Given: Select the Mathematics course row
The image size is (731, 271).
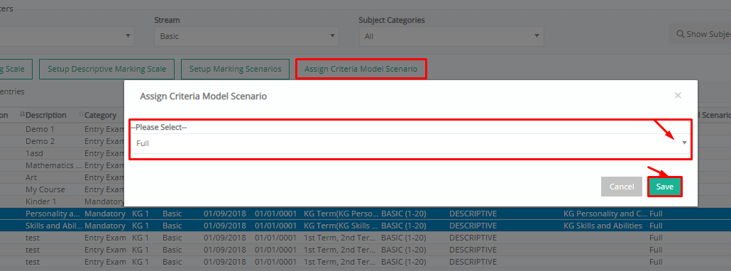Looking at the screenshot, I should point(62,165).
